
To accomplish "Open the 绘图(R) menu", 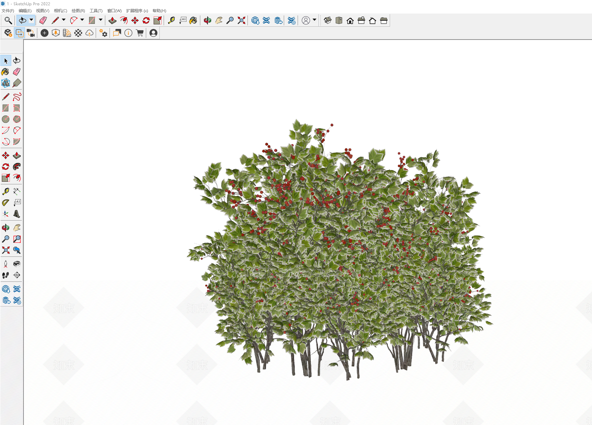I will coord(78,11).
